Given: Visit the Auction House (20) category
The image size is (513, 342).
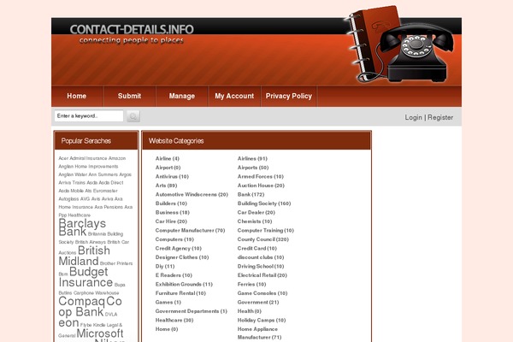Looking at the screenshot, I should [261, 186].
